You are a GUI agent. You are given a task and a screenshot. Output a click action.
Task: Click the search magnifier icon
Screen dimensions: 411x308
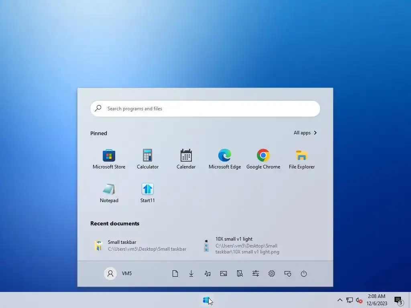[98, 108]
